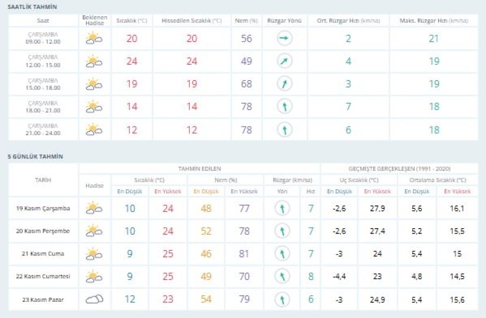Select the wind direction icon for 12.00 - 15.00
486x318 pixels.
point(284,61)
